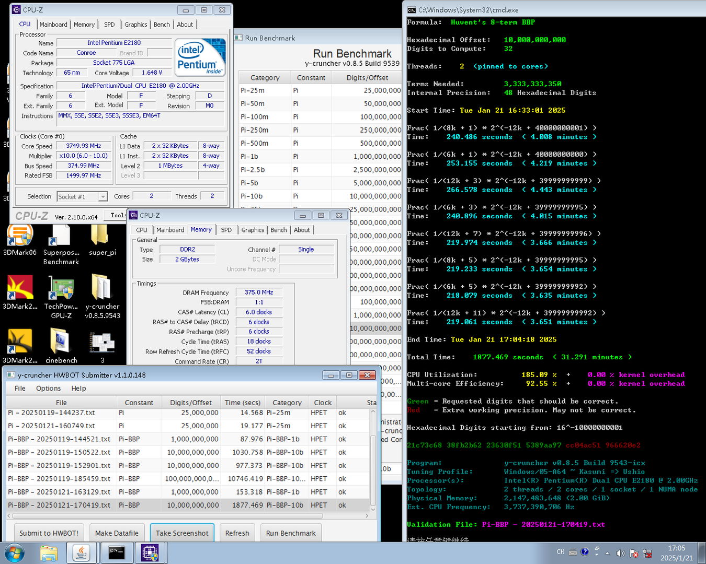
Task: Click Show desktop button at taskbar end
Action: point(702,553)
